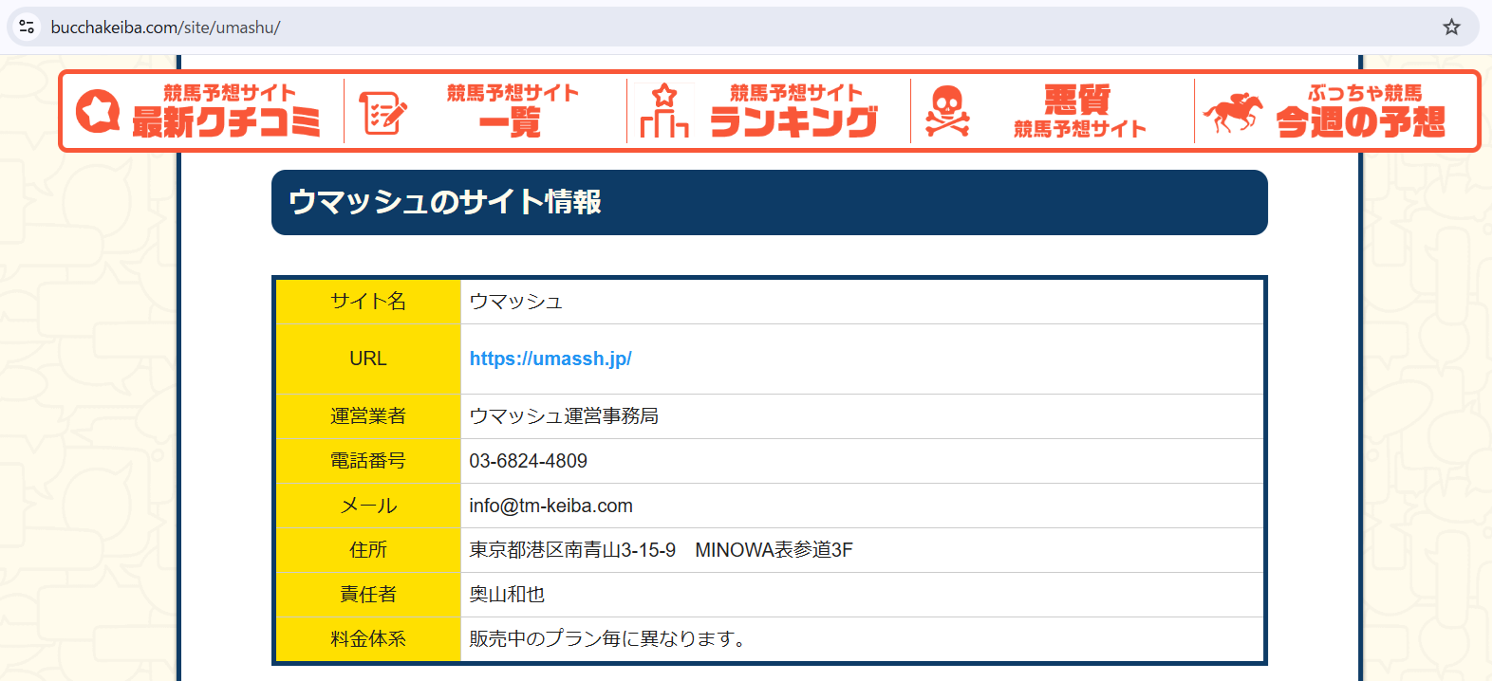This screenshot has height=681, width=1492.
Task: Click the speech bubble star icon for 最新クチコミ
Action: [98, 112]
